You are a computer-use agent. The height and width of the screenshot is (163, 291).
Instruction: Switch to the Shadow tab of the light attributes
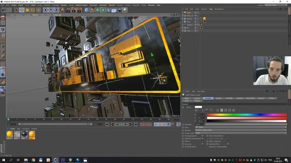pyautogui.click(x=240, y=98)
